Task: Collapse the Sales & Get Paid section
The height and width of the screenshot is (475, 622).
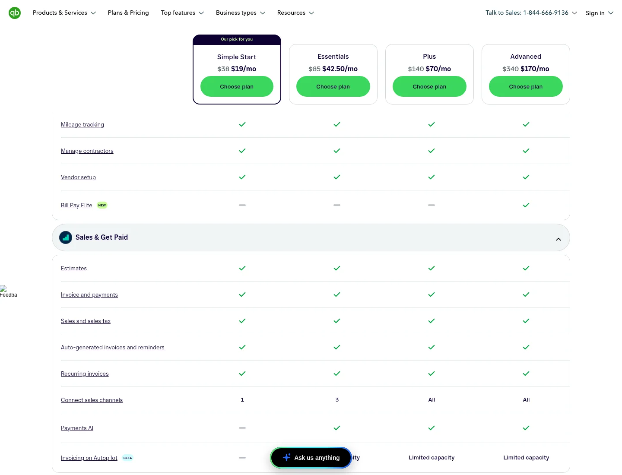Action: pos(559,239)
